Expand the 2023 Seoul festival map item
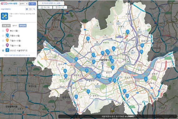 pos(3,50)
